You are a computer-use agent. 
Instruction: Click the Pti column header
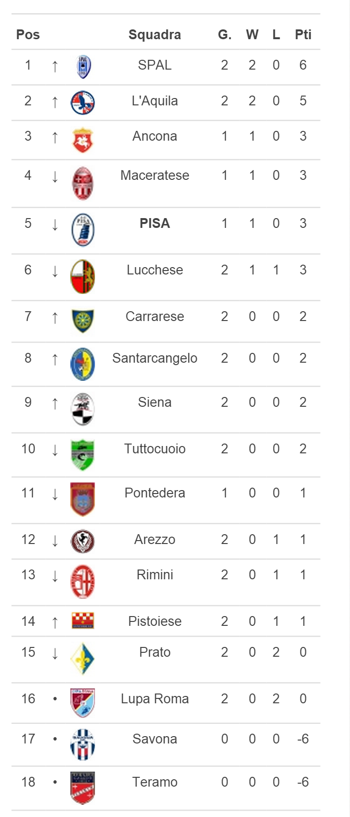[x=303, y=35]
